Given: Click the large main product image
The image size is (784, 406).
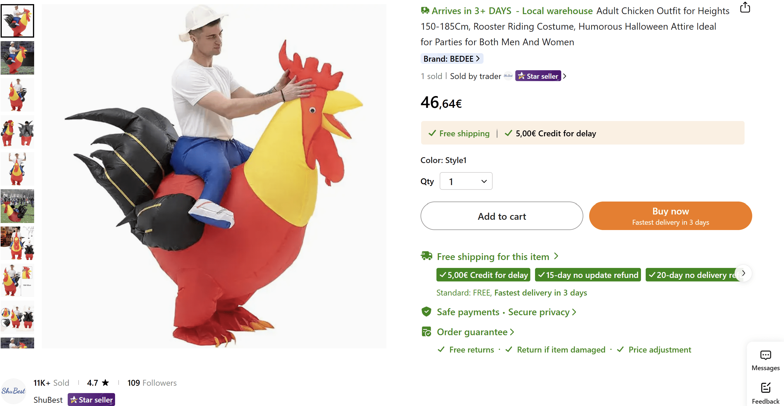Looking at the screenshot, I should tap(214, 176).
